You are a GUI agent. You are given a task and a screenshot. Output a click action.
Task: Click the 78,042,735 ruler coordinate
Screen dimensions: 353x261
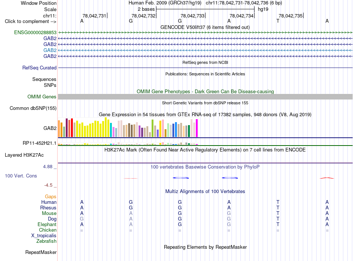[x=291, y=16]
